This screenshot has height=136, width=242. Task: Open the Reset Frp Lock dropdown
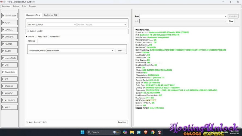click(80, 51)
